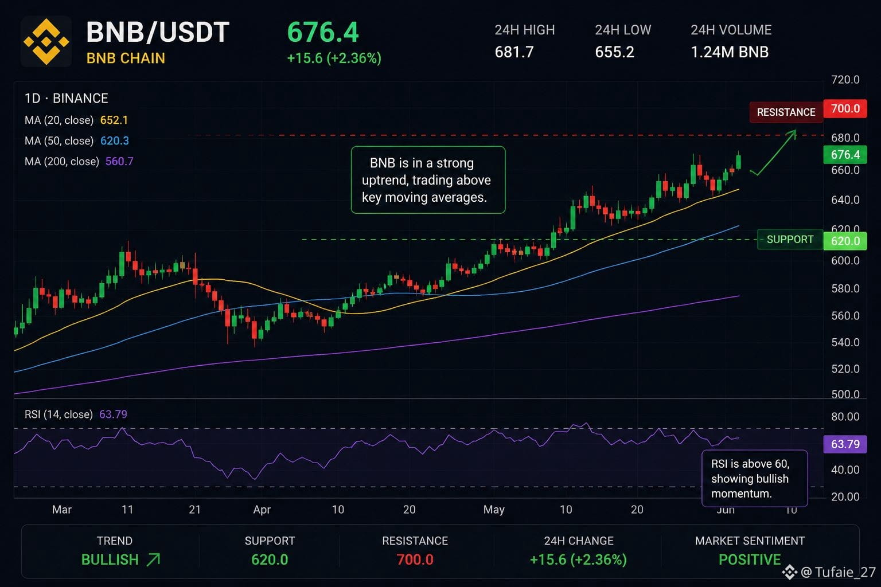This screenshot has width=881, height=587.
Task: Click the 24H HIGH label
Action: (525, 30)
